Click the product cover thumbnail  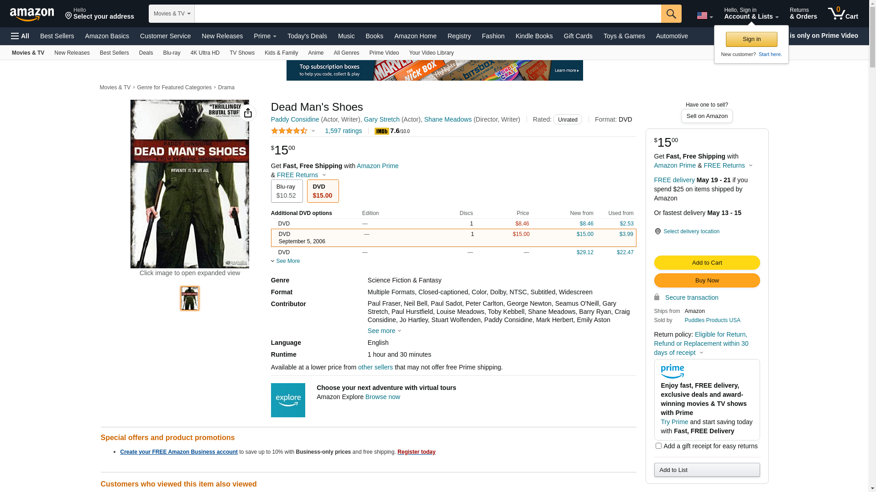(x=190, y=298)
